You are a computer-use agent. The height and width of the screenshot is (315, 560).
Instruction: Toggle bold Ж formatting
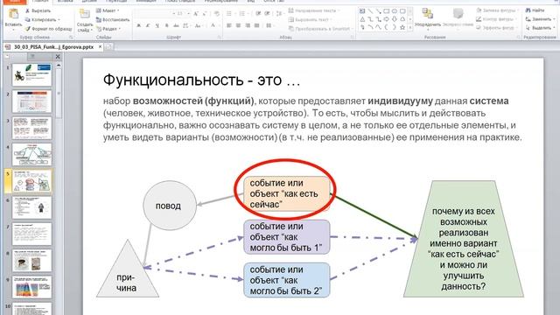[138, 25]
